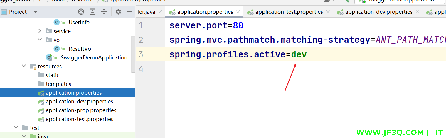The image size is (446, 138).
Task: Select application-prop.properties in project tree
Action: pyautogui.click(x=81, y=110)
